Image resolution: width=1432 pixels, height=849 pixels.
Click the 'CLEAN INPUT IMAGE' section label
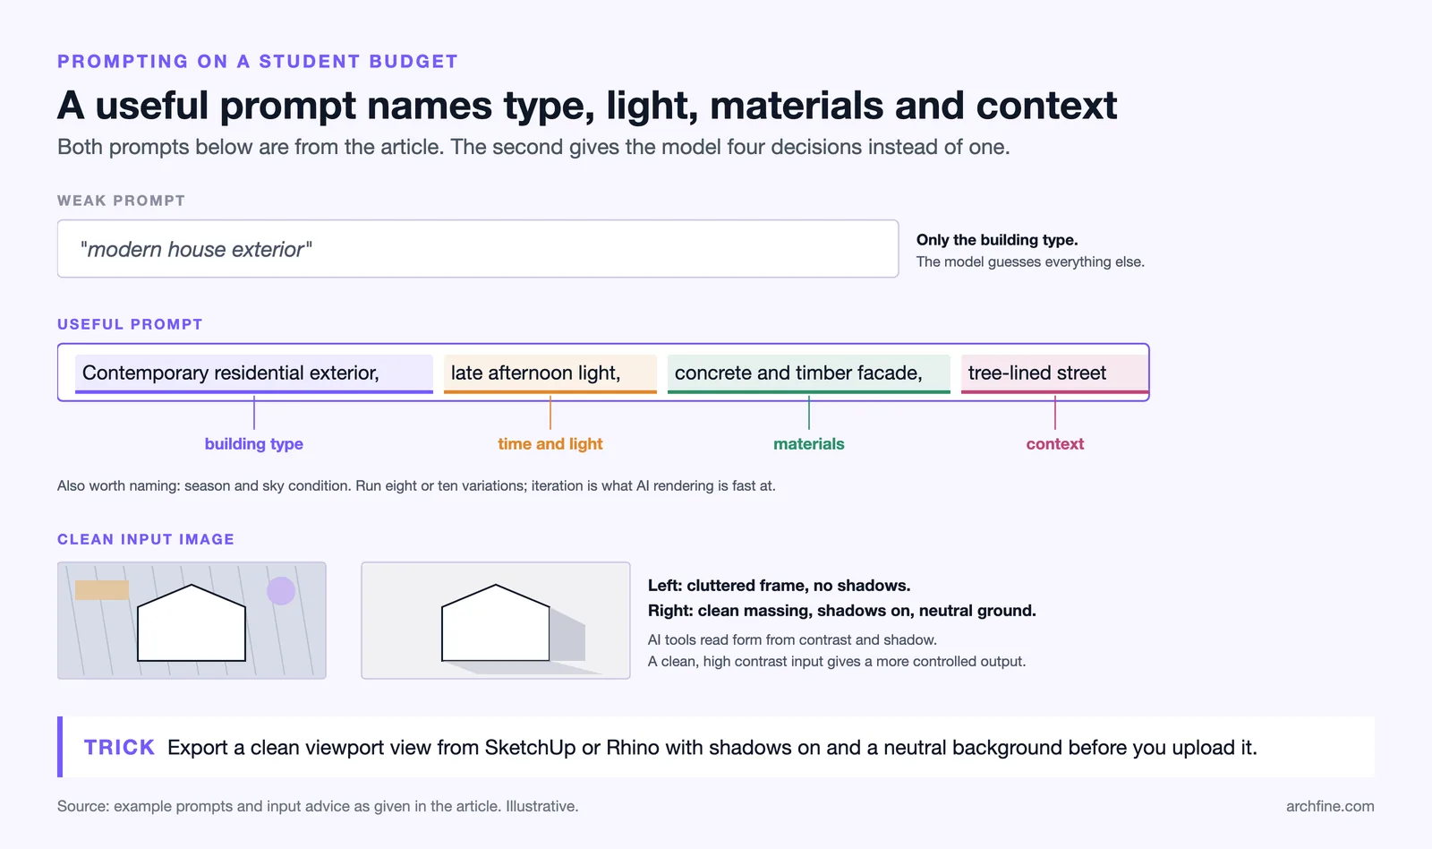146,539
